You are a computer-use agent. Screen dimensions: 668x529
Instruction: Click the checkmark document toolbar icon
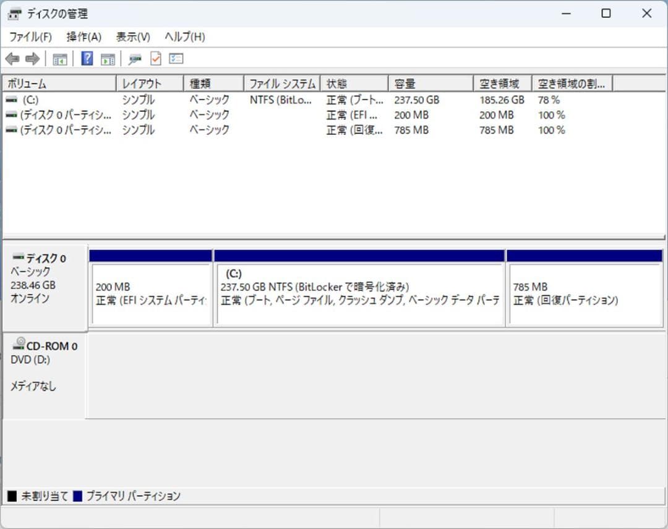[x=155, y=59]
